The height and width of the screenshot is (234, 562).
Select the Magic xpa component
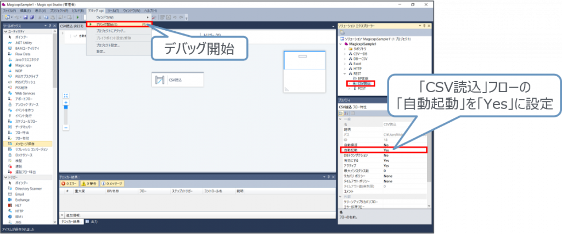23,65
